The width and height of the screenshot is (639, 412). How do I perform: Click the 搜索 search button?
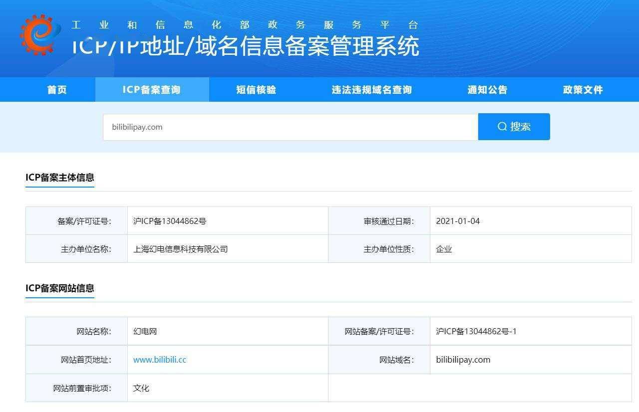click(x=514, y=126)
